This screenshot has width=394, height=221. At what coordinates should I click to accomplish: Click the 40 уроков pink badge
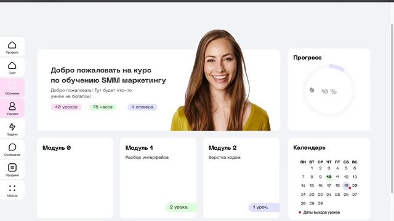tap(66, 107)
